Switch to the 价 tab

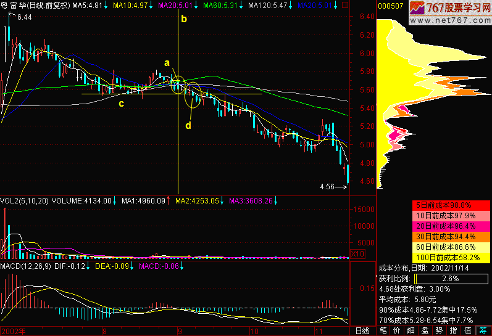(399, 331)
